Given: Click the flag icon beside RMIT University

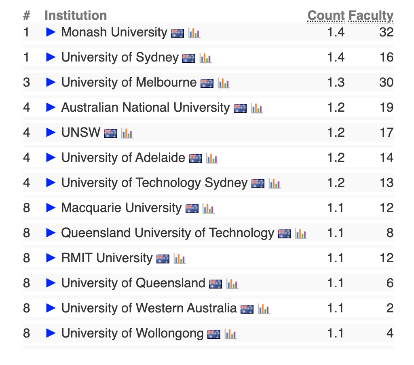Looking at the screenshot, I should point(163,259).
